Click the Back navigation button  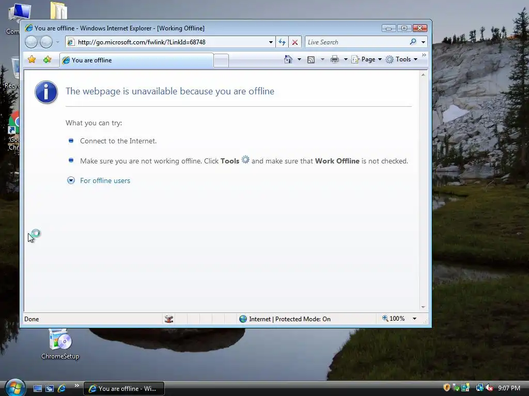point(31,42)
